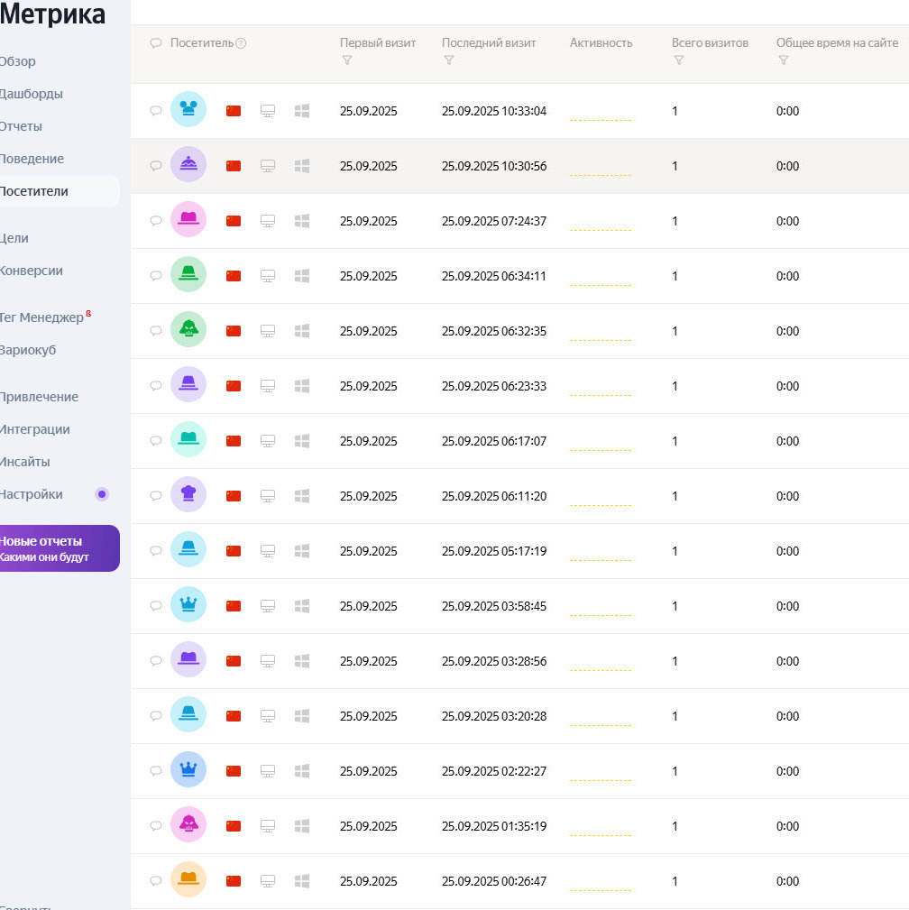The image size is (909, 910).
Task: Go to Цели in the sidebar
Action: pos(14,238)
